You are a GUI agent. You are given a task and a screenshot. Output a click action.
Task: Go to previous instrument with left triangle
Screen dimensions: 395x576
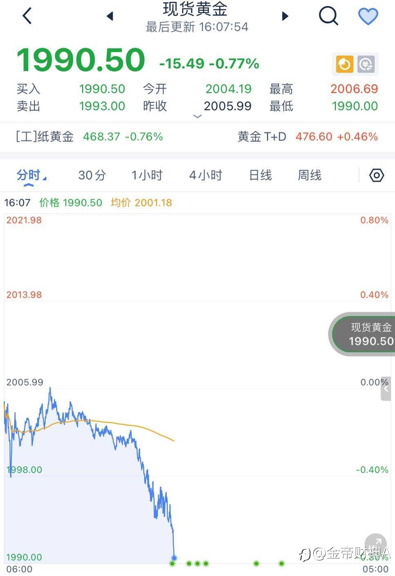coord(110,16)
